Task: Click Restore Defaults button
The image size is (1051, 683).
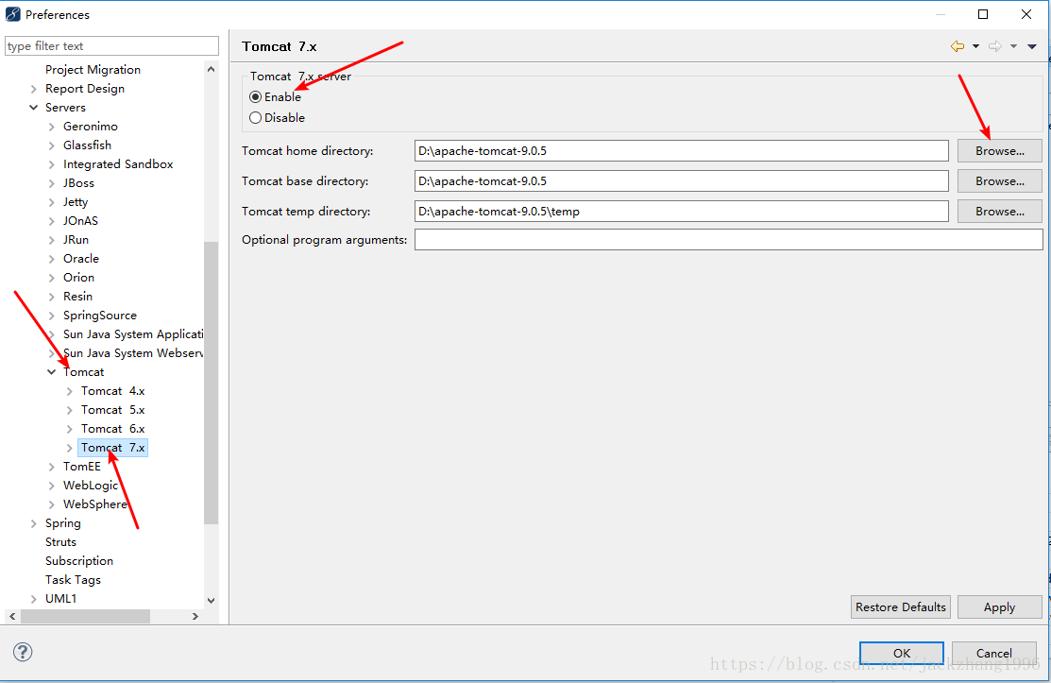Action: pos(900,606)
